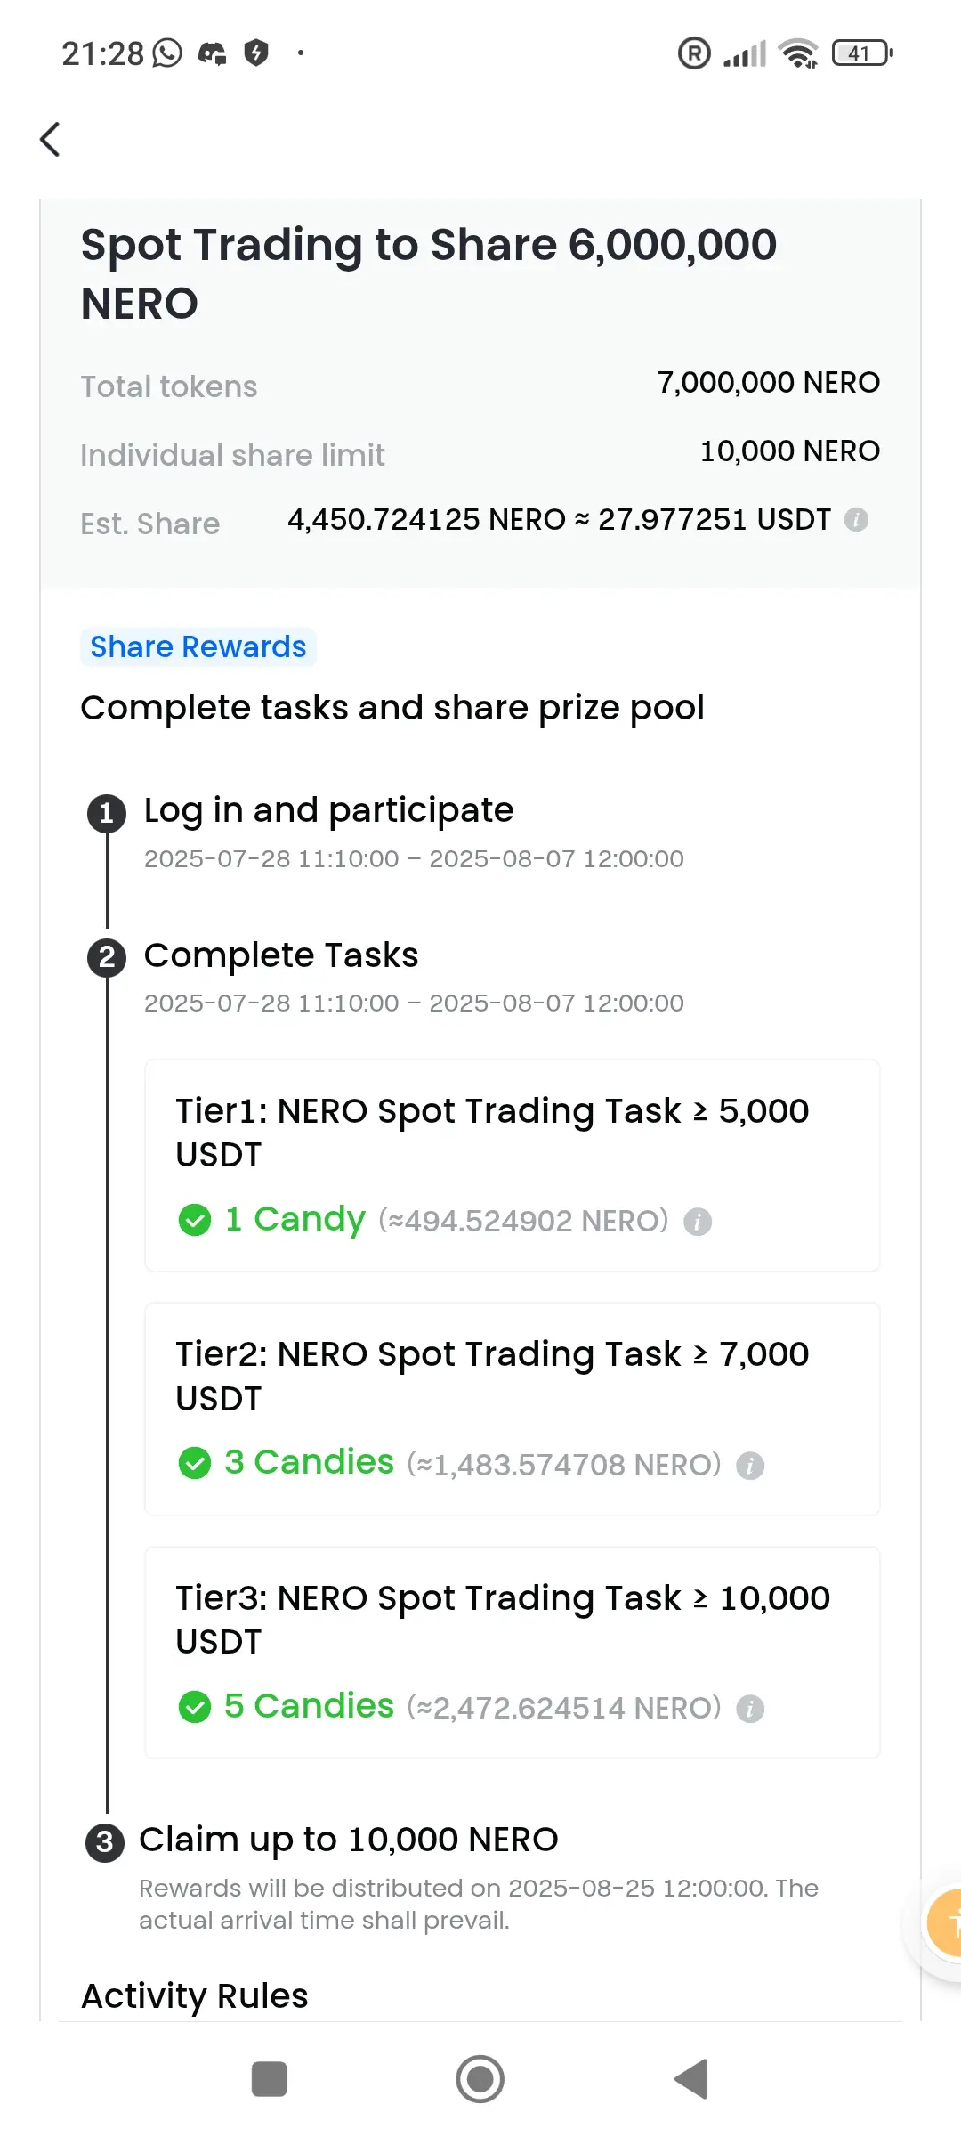Tap Android recent apps square button

270,2079
